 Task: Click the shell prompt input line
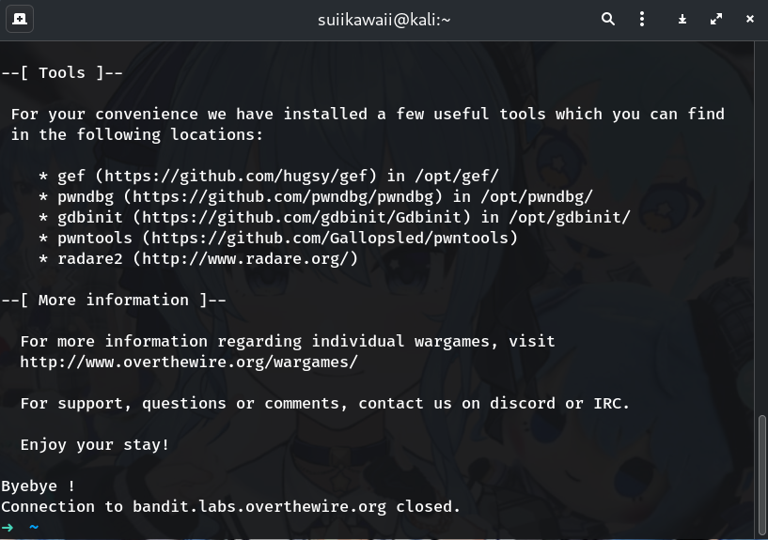[282, 527]
